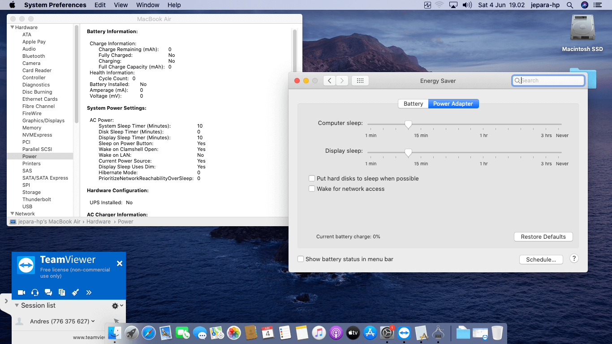This screenshot has height=344, width=612.
Task: Open Reminders from the Dock
Action: (284, 333)
